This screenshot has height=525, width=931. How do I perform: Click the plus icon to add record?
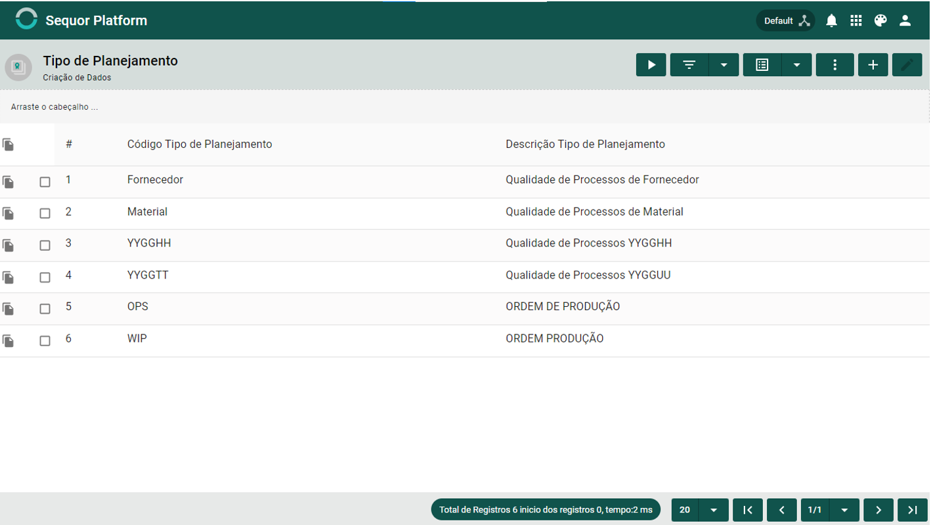pos(873,65)
